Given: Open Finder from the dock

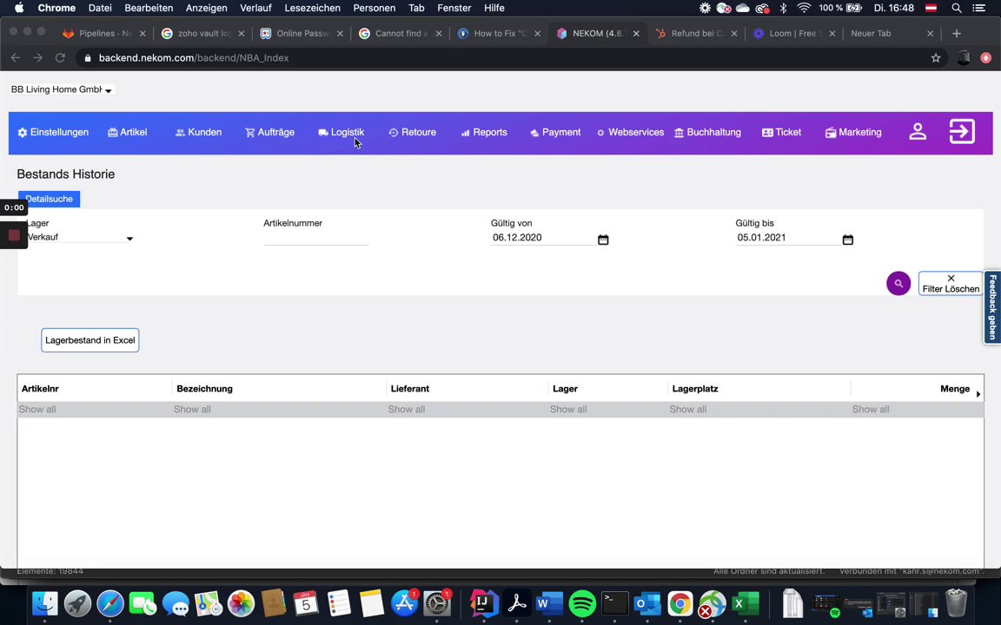Looking at the screenshot, I should [x=44, y=603].
